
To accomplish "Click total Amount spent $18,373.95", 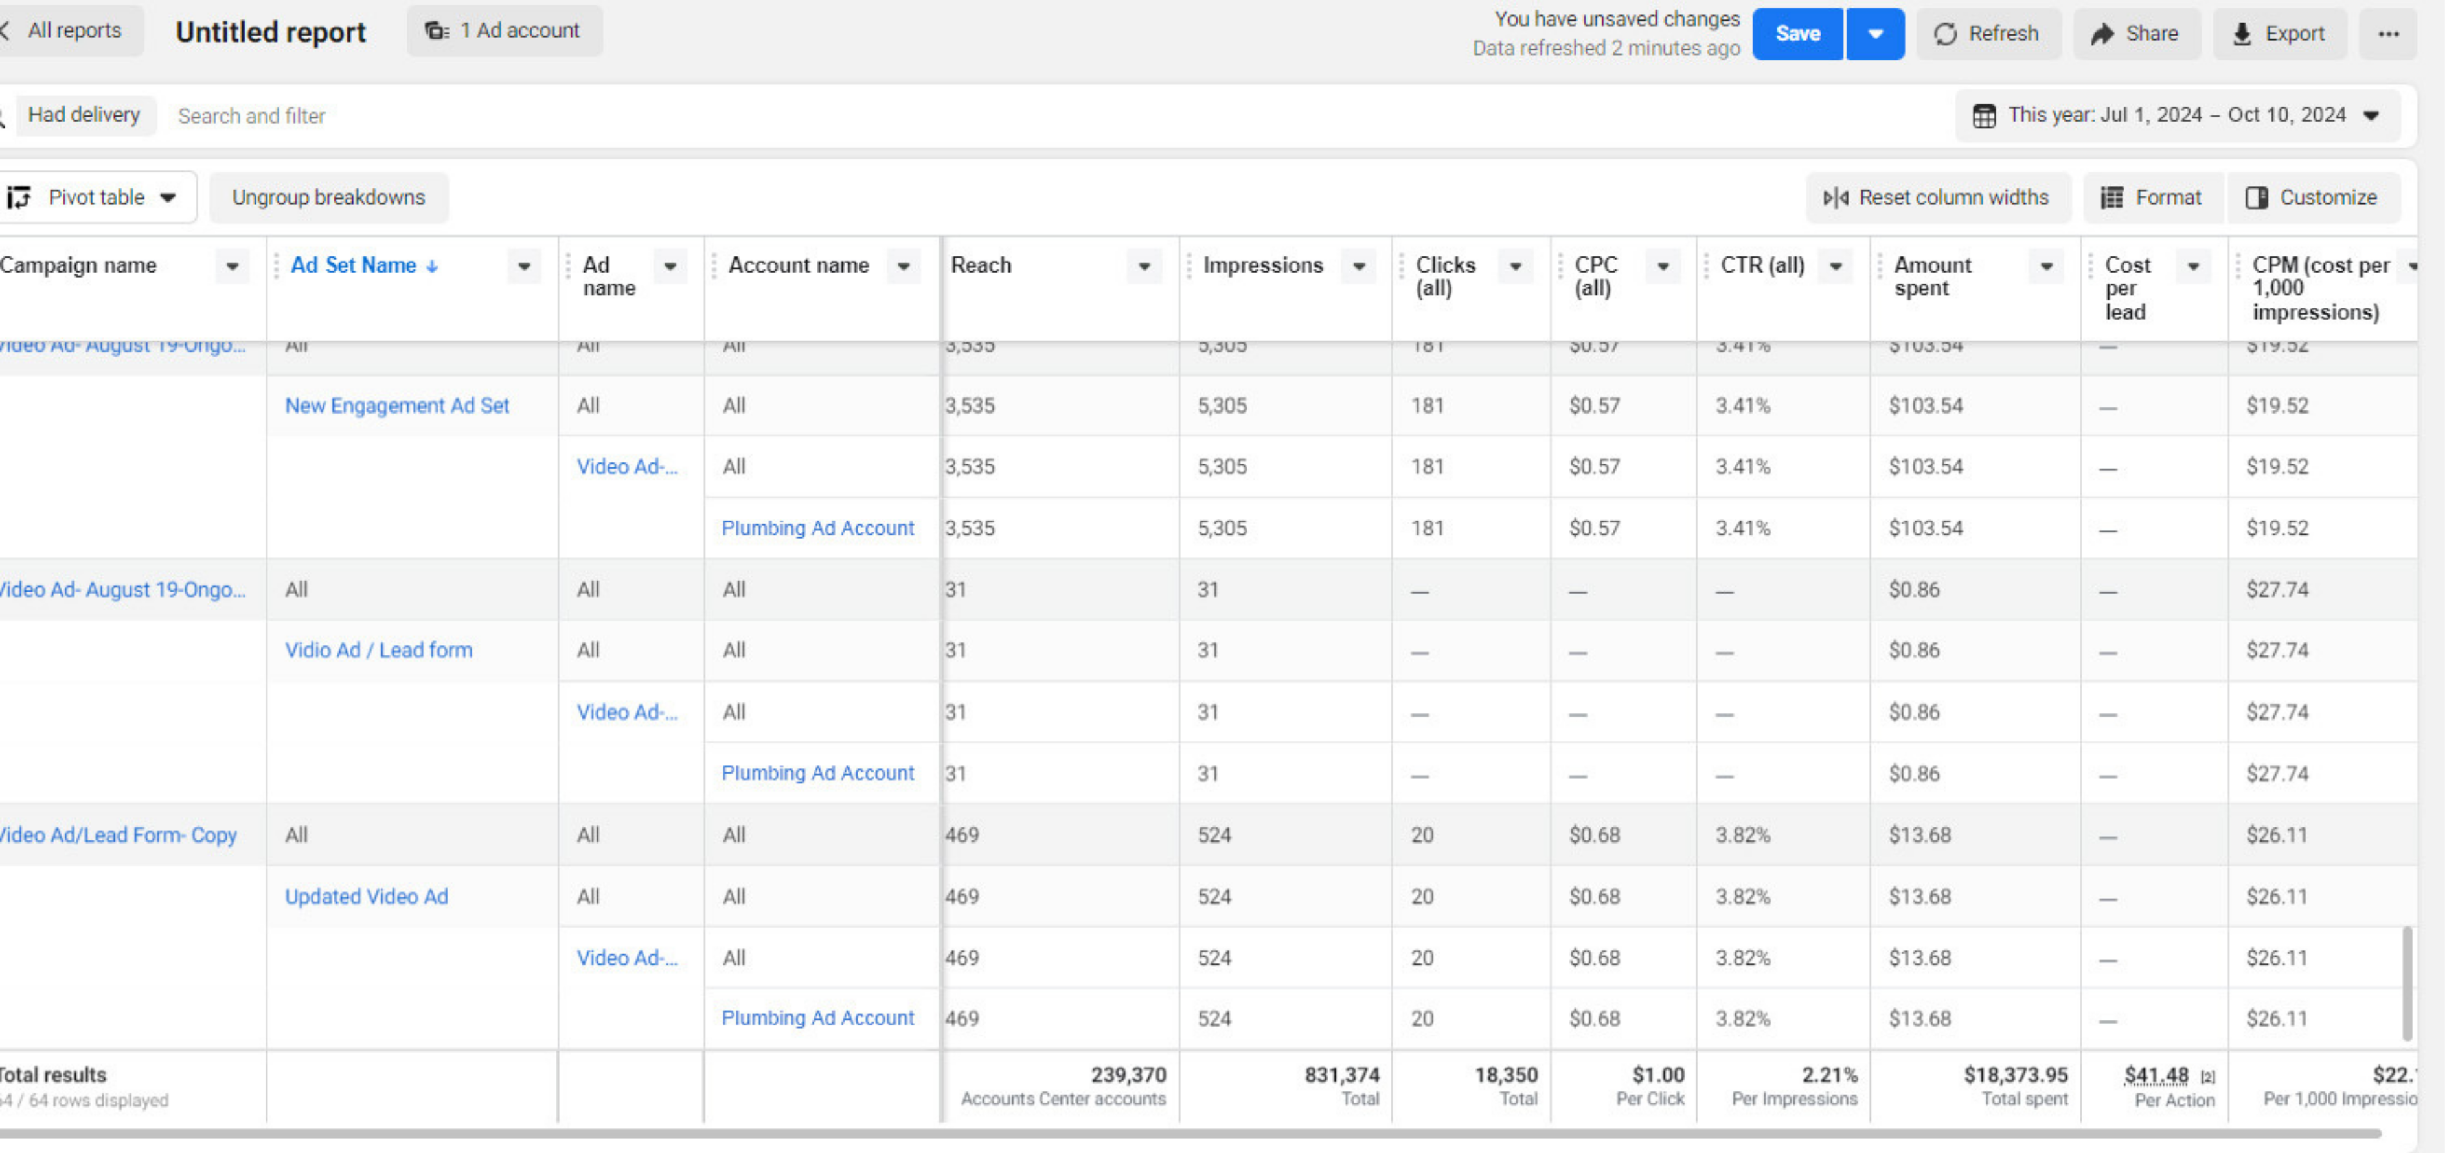I will click(x=2016, y=1075).
